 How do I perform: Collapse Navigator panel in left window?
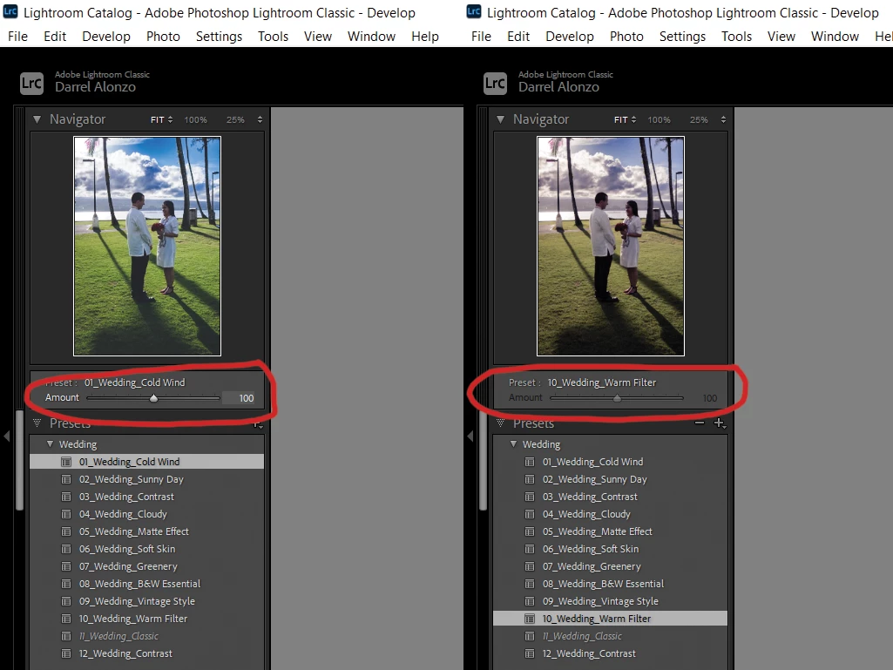coord(37,119)
